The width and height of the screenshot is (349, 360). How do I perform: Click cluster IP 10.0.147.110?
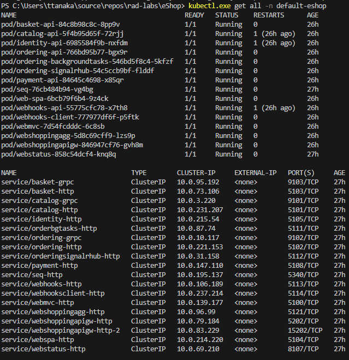[x=200, y=266]
